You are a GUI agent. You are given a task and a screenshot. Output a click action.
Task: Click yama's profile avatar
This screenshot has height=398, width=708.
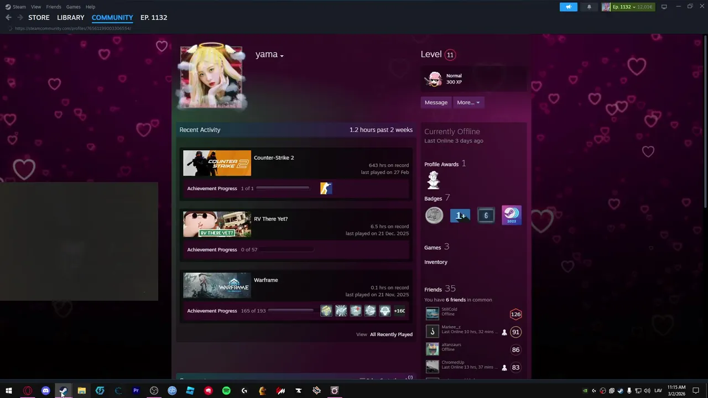(x=211, y=77)
